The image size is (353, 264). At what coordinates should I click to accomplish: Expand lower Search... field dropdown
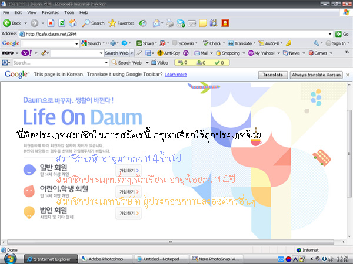point(106,63)
